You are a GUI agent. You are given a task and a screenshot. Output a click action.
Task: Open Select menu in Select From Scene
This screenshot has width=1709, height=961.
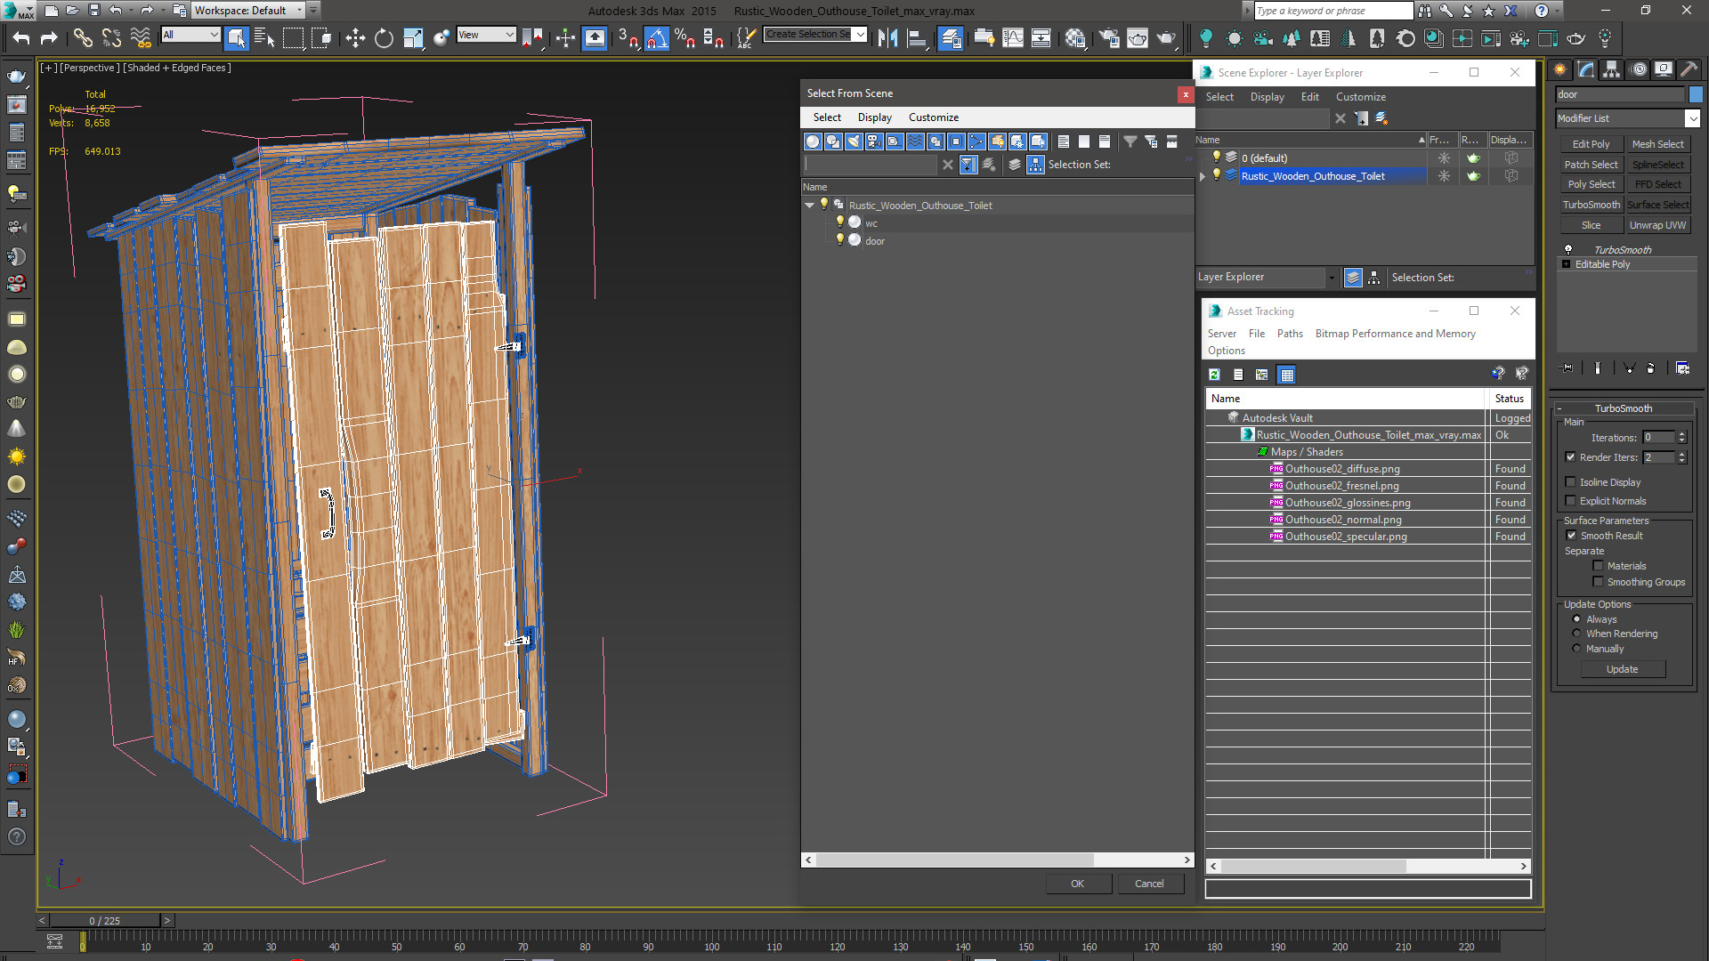[x=826, y=117]
